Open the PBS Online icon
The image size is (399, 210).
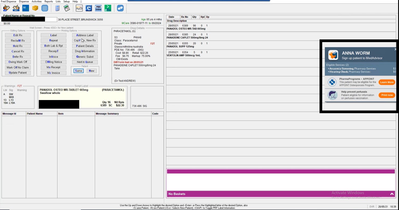click(x=98, y=8)
